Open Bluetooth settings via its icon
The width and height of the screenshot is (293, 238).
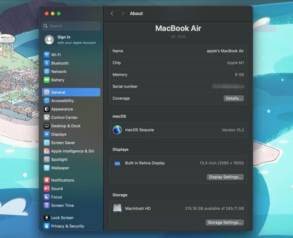click(47, 63)
